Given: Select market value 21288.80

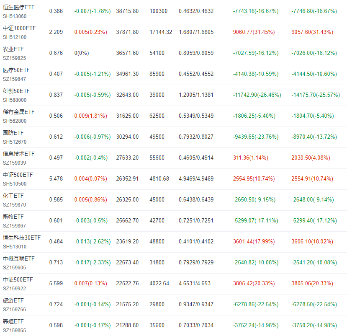Looking at the screenshot, I should (x=127, y=325).
